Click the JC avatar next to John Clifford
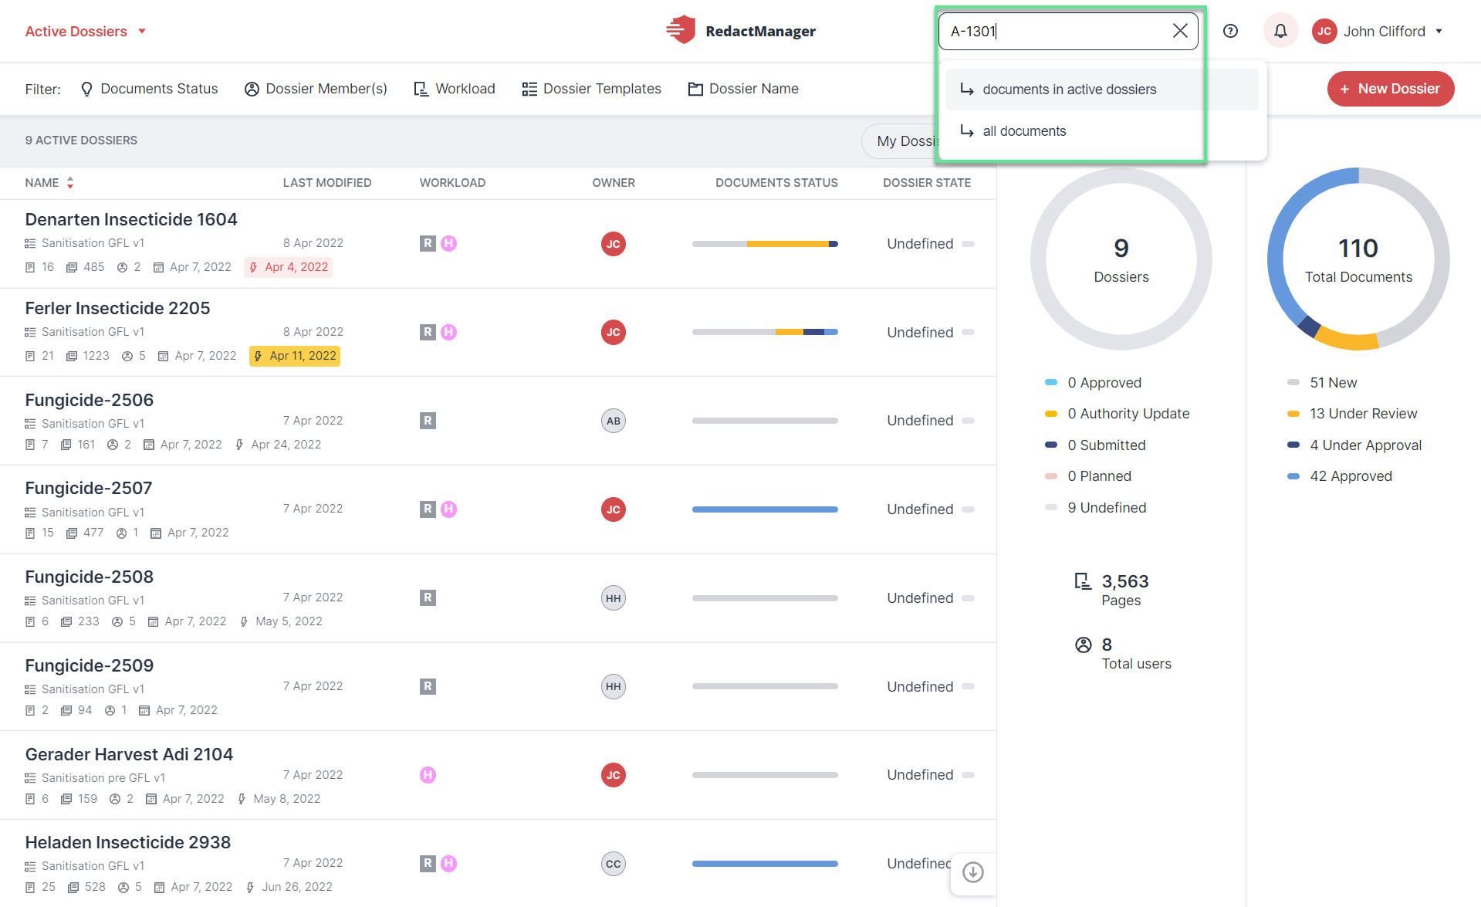Viewport: 1481px width, 907px height. (x=1324, y=31)
